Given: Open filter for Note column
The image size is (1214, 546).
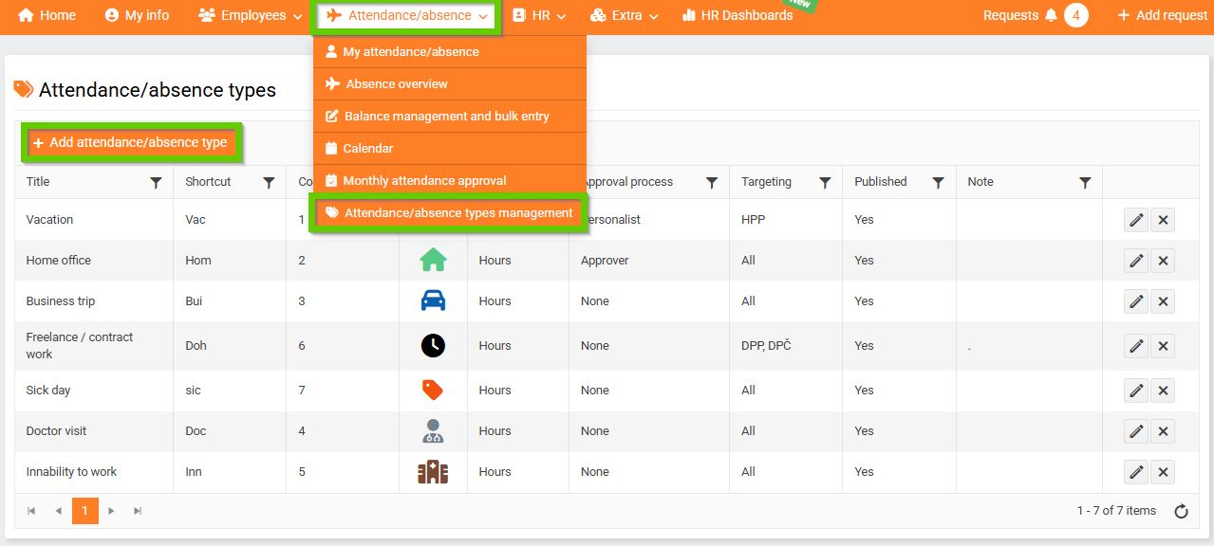Looking at the screenshot, I should pyautogui.click(x=1085, y=182).
